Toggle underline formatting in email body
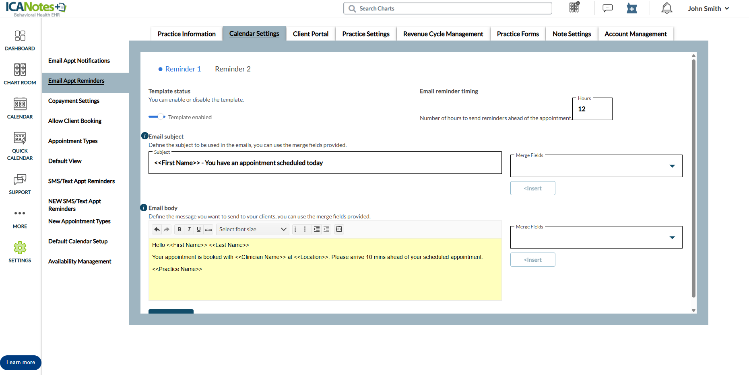749x375 pixels. coord(199,229)
